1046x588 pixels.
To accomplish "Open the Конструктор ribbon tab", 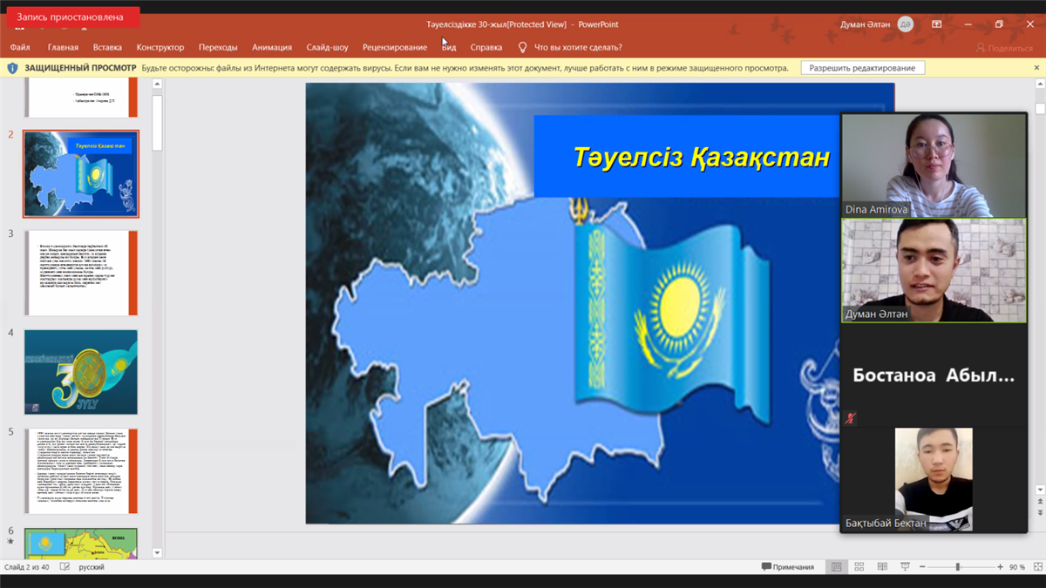I will (x=160, y=47).
